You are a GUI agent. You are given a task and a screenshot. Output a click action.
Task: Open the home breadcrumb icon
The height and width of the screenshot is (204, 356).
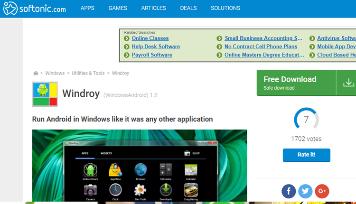(x=36, y=73)
